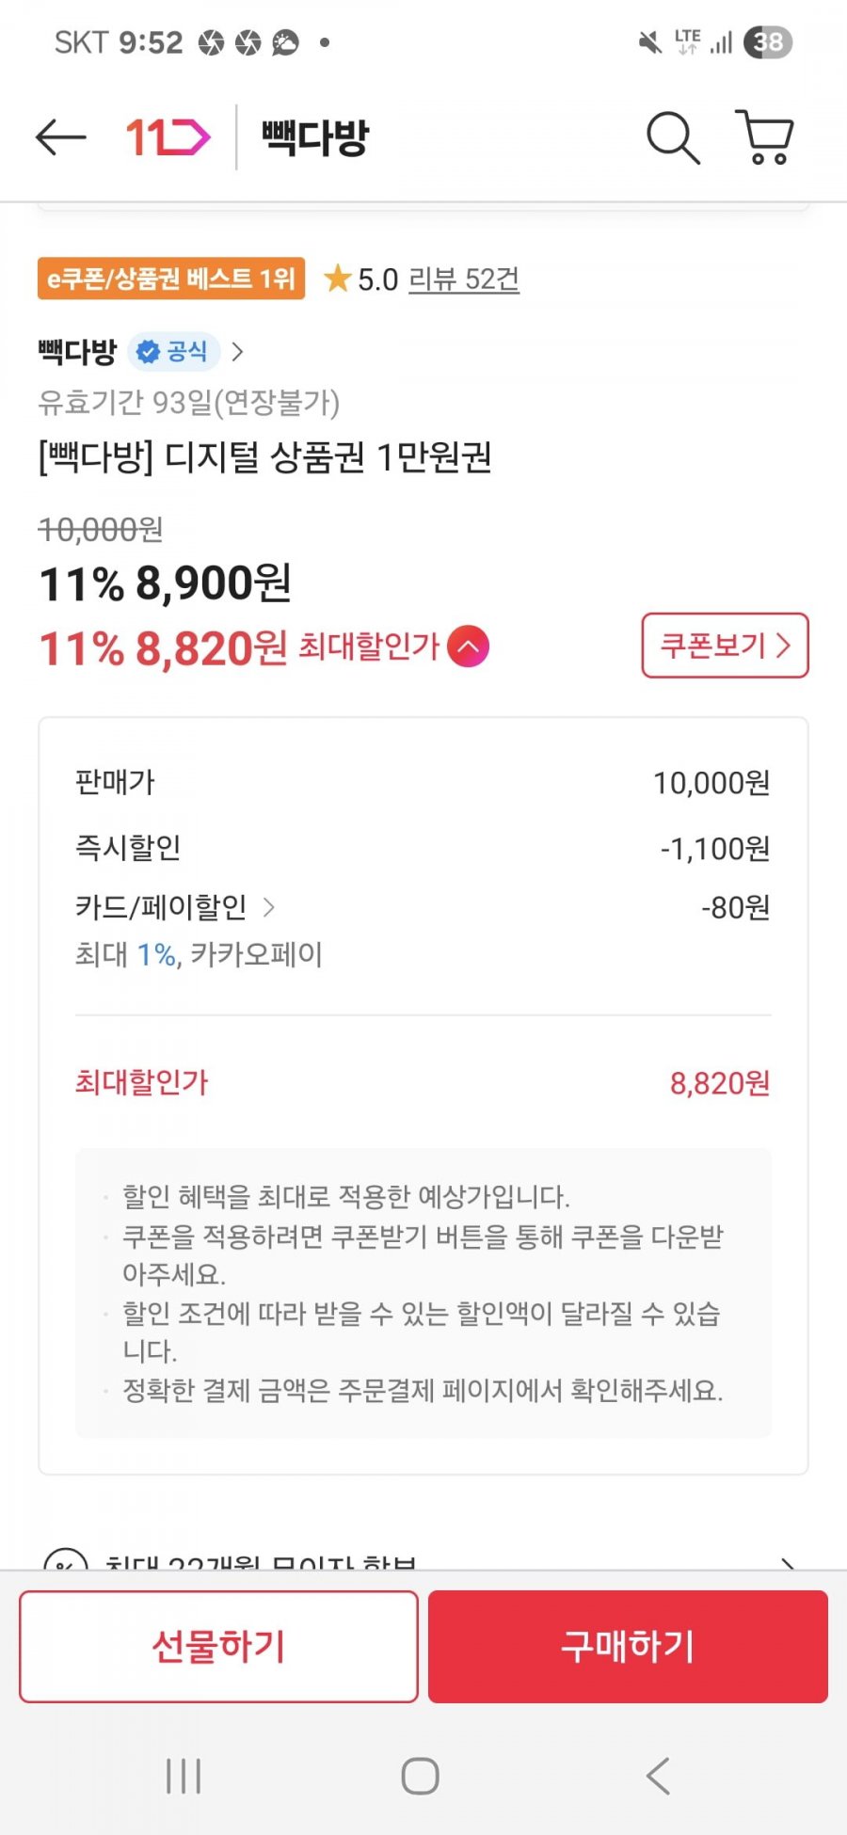Open 리뷰 52건 reviews link
The height and width of the screenshot is (1835, 847).
pyautogui.click(x=464, y=279)
